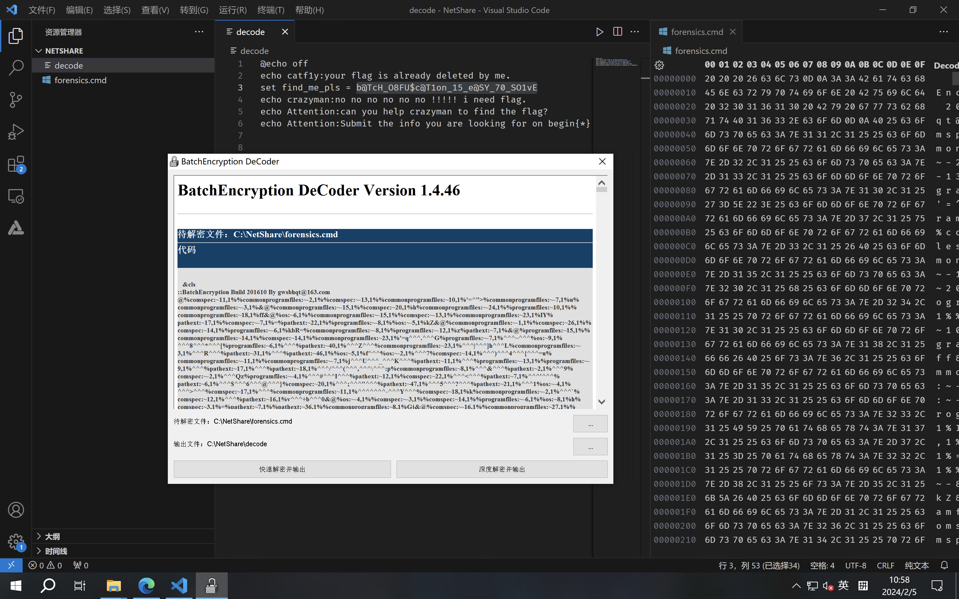
Task: Open Accounts icon in activity bar
Action: pyautogui.click(x=16, y=510)
